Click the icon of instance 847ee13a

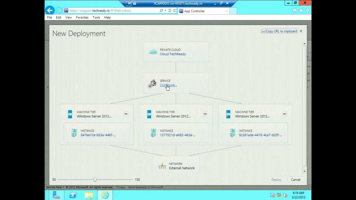coord(74,133)
